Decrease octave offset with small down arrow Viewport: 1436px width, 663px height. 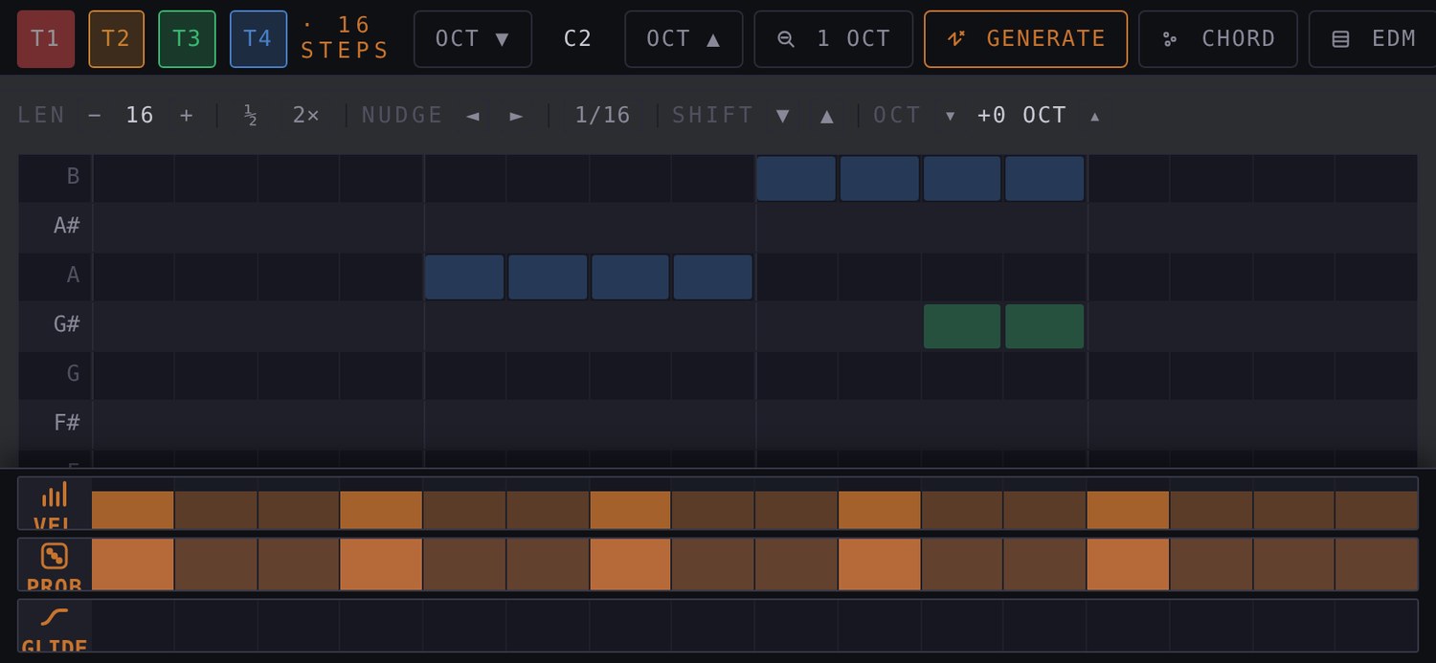coord(951,116)
